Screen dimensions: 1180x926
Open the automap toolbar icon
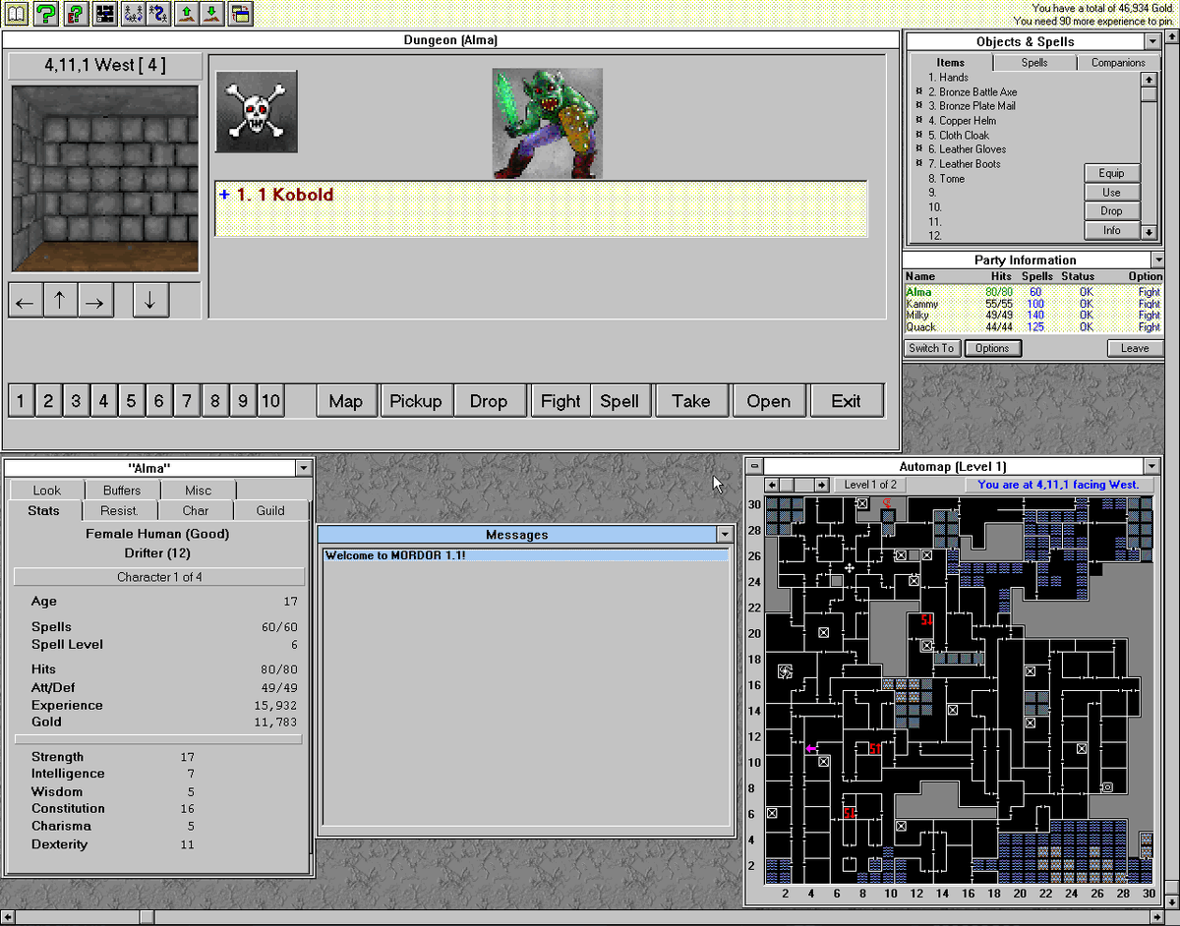click(104, 14)
